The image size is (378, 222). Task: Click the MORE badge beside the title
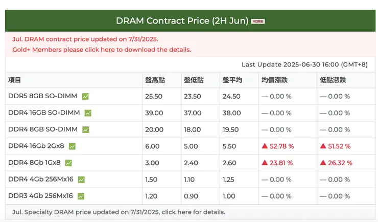click(258, 21)
